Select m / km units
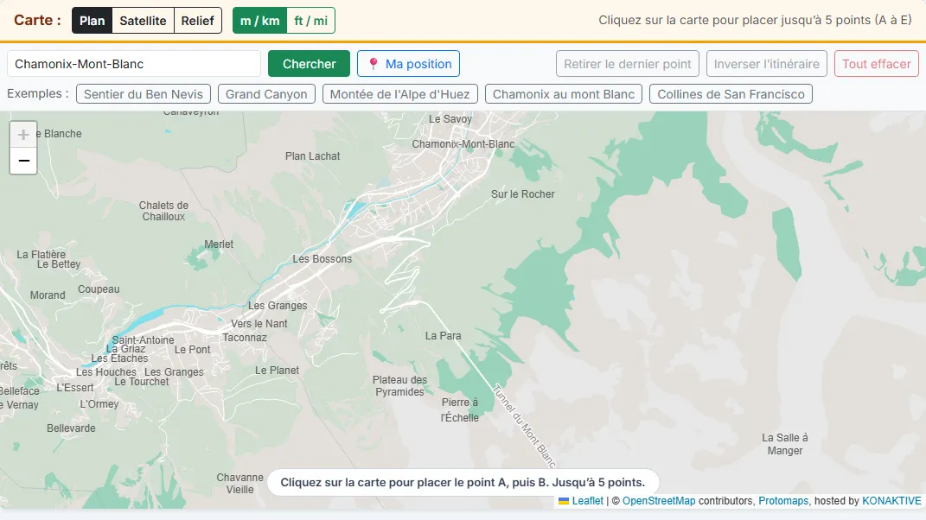The image size is (926, 520). pos(260,21)
